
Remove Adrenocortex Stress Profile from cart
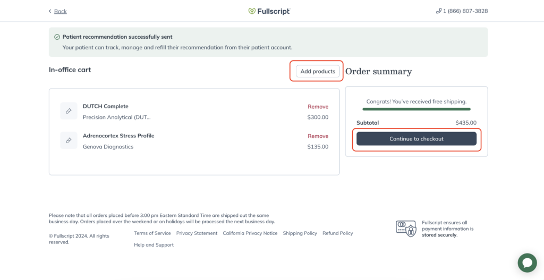click(318, 136)
